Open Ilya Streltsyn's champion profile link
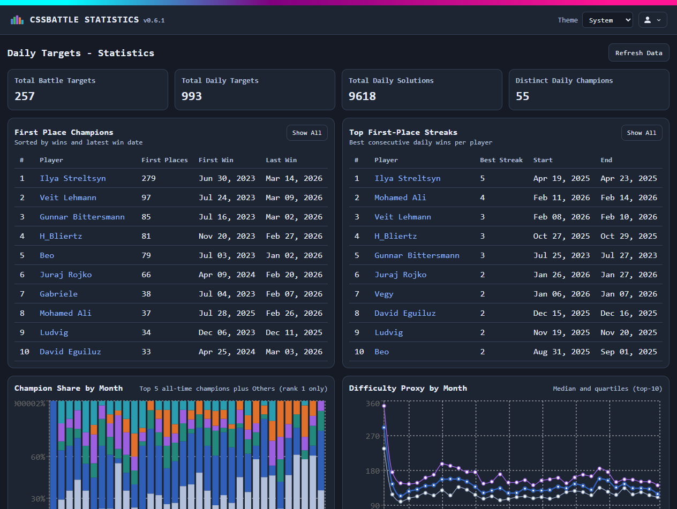The width and height of the screenshot is (677, 509). click(73, 178)
